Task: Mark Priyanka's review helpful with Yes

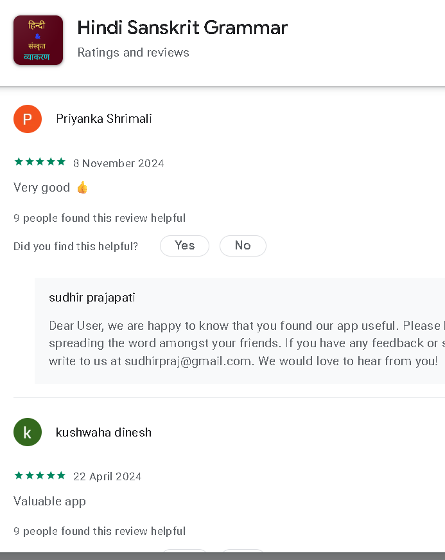Action: [184, 246]
